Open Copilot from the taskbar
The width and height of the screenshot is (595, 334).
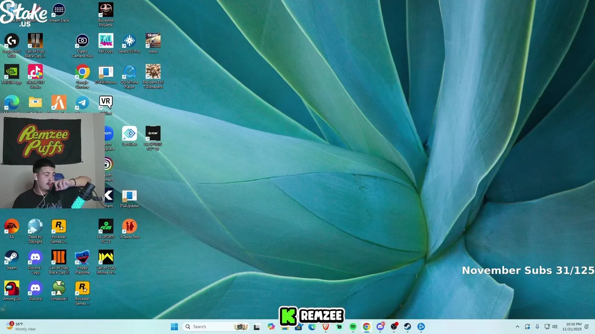tap(271, 327)
